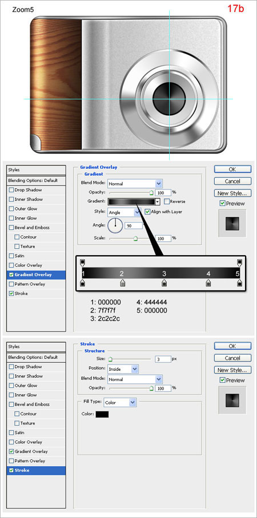The image size is (257, 518).
Task: Select gradient color stop number 2
Action: pos(123,283)
